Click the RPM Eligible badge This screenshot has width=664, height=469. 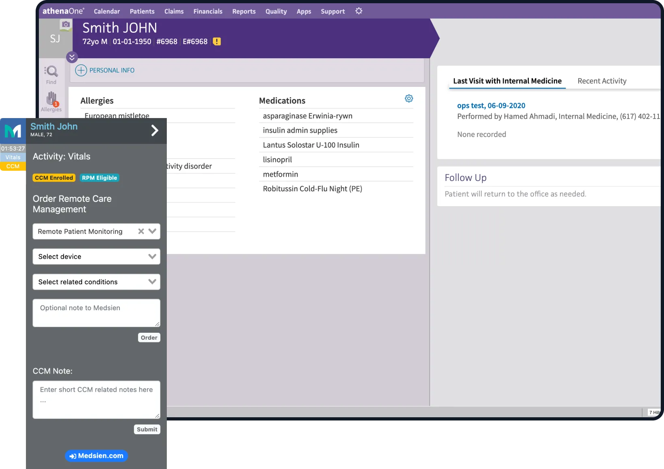[x=100, y=178]
